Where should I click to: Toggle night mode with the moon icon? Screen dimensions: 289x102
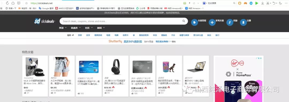(280, 3)
